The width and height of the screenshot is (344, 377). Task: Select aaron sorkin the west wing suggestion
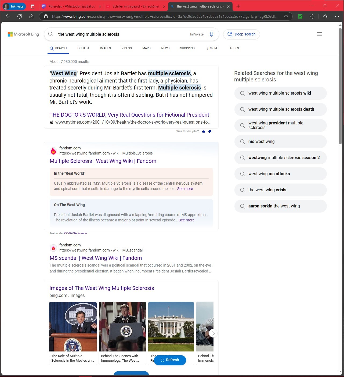(280, 206)
